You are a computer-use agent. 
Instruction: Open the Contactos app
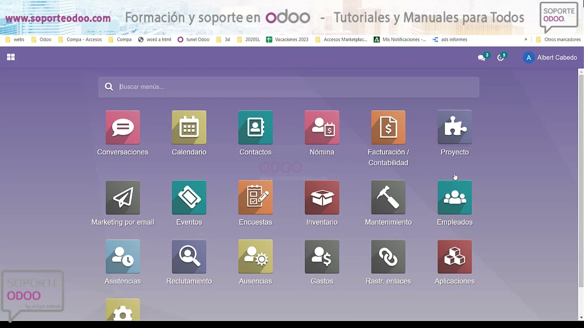(x=255, y=128)
